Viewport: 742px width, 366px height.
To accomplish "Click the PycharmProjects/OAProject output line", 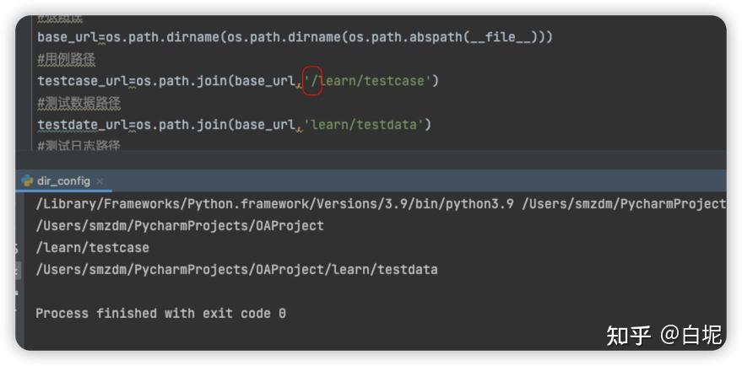I will click(180, 226).
